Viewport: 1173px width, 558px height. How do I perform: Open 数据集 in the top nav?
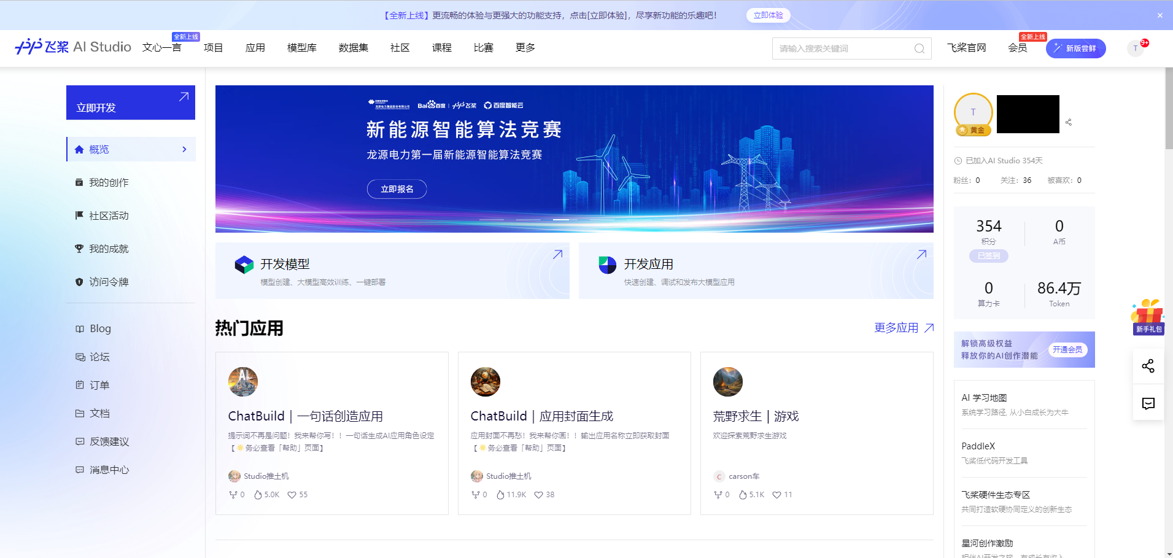click(x=354, y=47)
